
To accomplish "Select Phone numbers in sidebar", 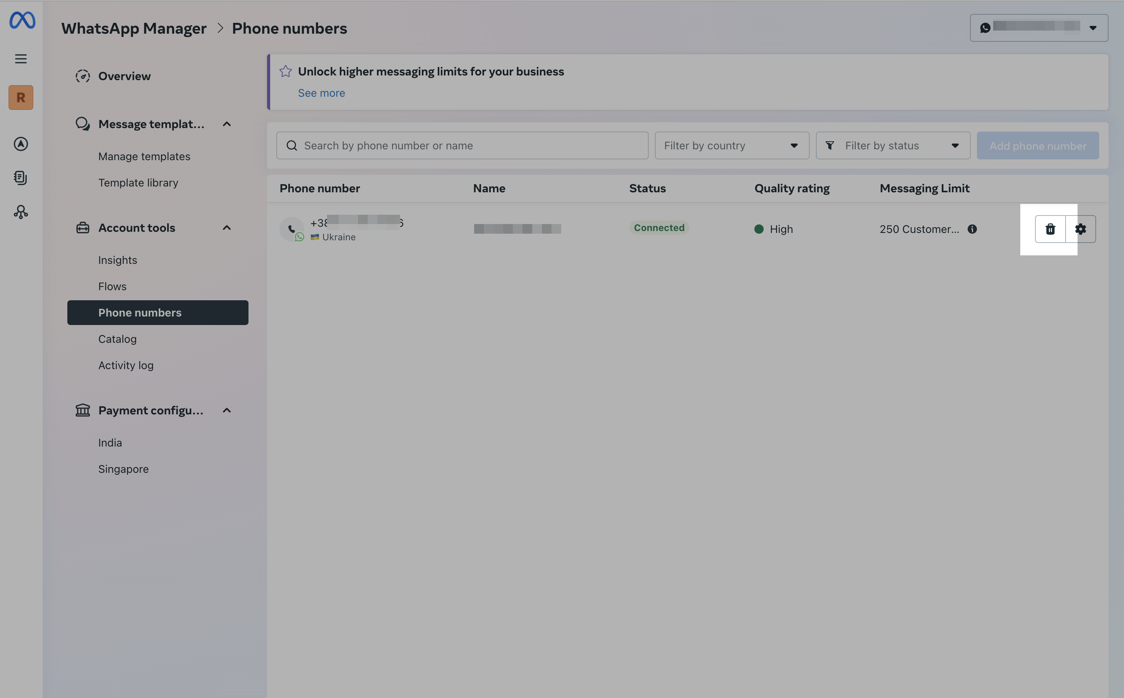I will [158, 313].
